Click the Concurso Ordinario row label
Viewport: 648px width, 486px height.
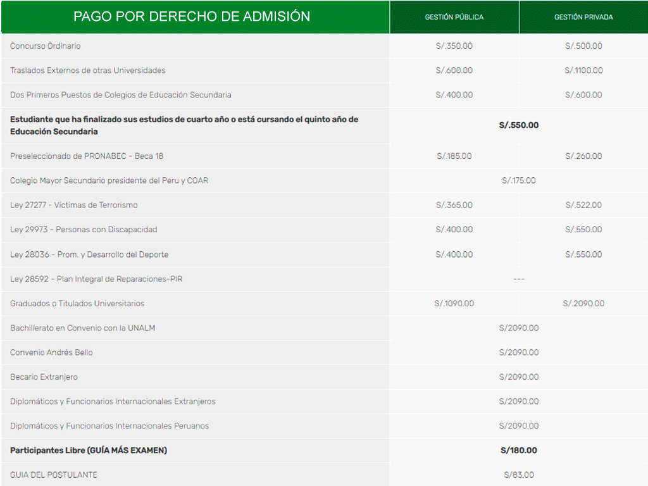[x=46, y=46]
